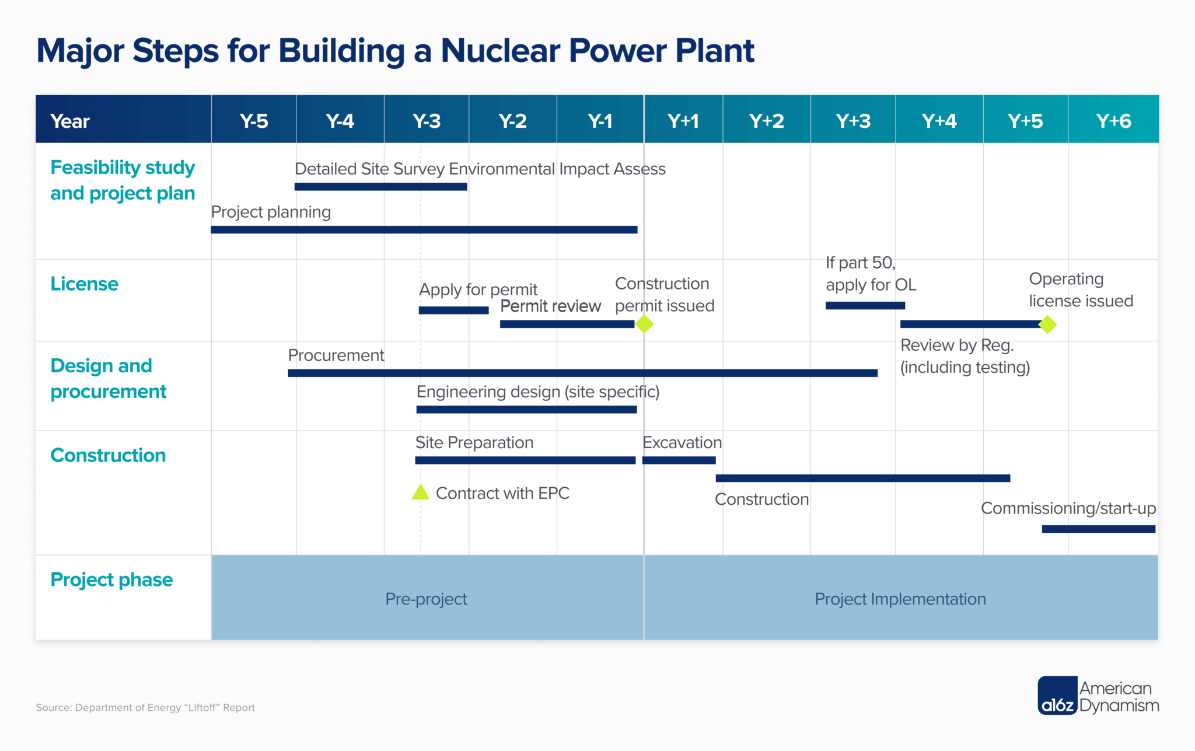The image size is (1195, 751).
Task: Click the Construction row label
Action: point(108,455)
